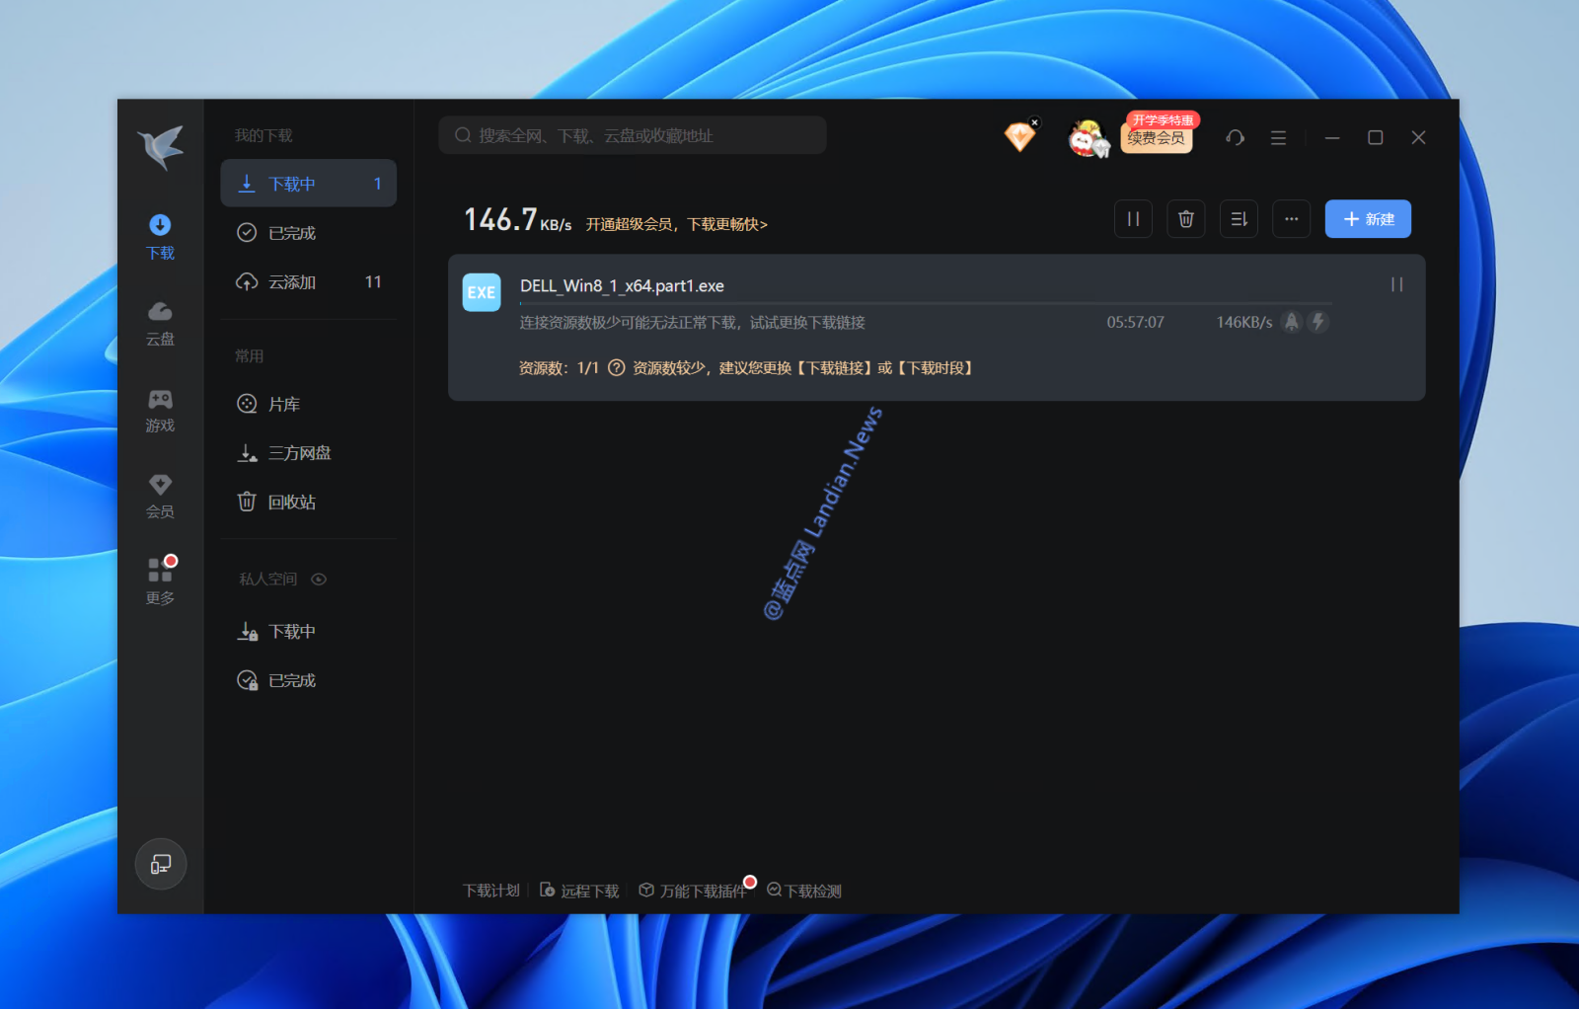Click remaining time 05:57:07
The width and height of the screenshot is (1579, 1009).
[1135, 322]
